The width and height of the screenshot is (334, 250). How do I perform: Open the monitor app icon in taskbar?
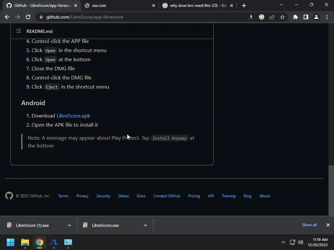pyautogui.click(x=68, y=242)
